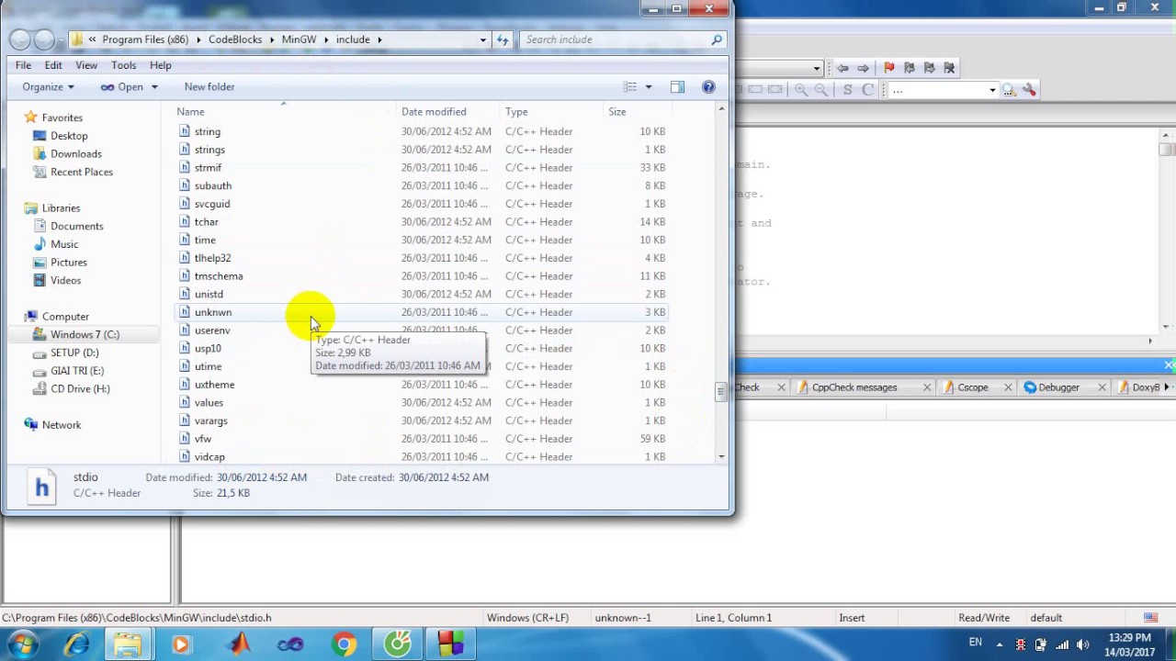Jump back arrow in Code::Blocks toolbar
This screenshot has height=661, width=1176.
point(842,68)
